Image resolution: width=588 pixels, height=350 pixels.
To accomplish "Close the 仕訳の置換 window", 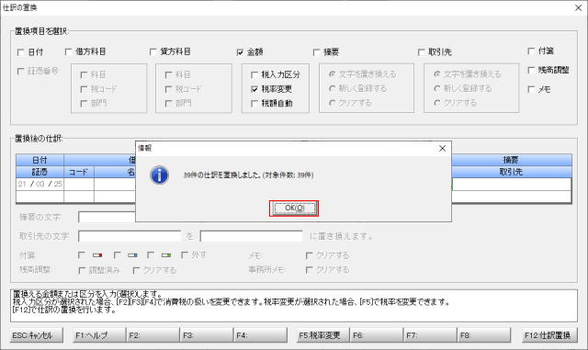I will [x=578, y=7].
